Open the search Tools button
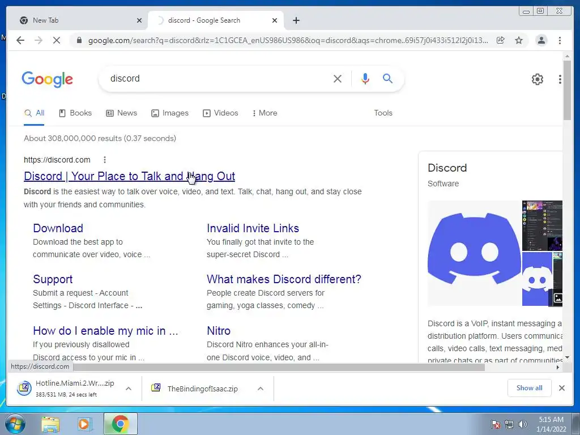580x435 pixels. point(383,113)
